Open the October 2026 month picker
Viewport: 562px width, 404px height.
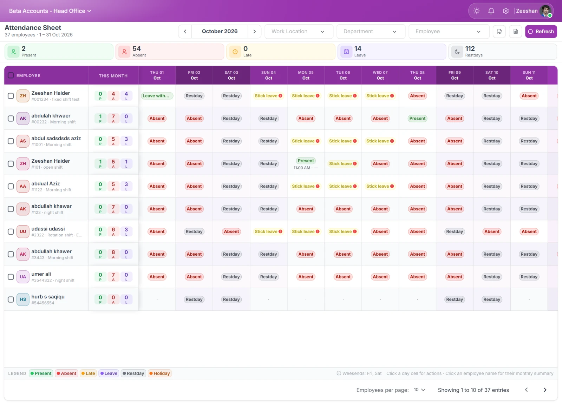pyautogui.click(x=220, y=32)
